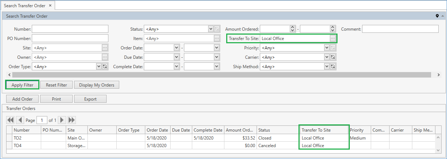447x159 pixels.
Task: Close the Search Transfer Order tab
Action: coord(50,5)
